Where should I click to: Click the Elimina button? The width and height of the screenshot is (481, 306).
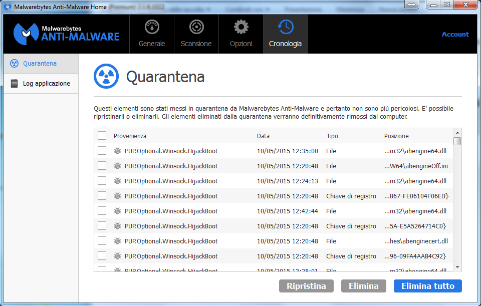[x=364, y=286]
